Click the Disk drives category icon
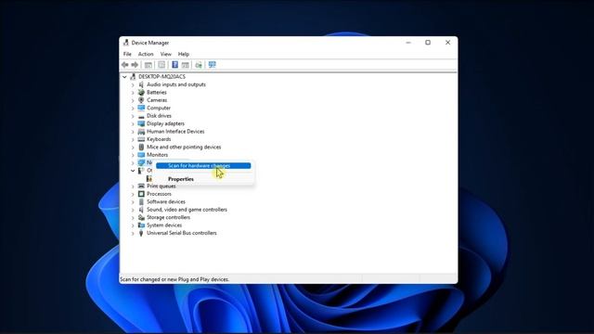This screenshot has width=594, height=334. click(x=141, y=116)
